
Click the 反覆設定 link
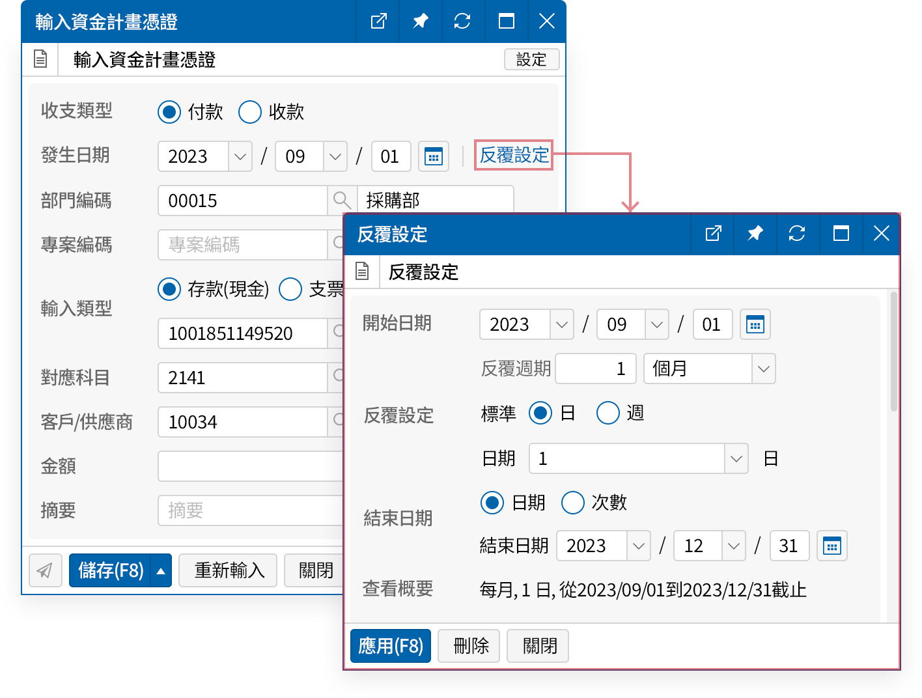point(513,156)
